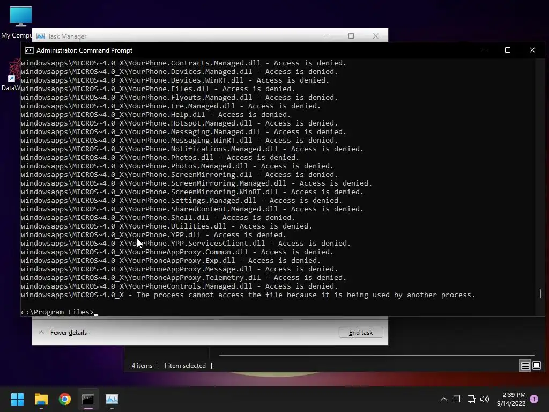Viewport: 549px width, 412px height.
Task: Click the 'YourPhoneControls.Managed.dll' output line
Action: 179,286
